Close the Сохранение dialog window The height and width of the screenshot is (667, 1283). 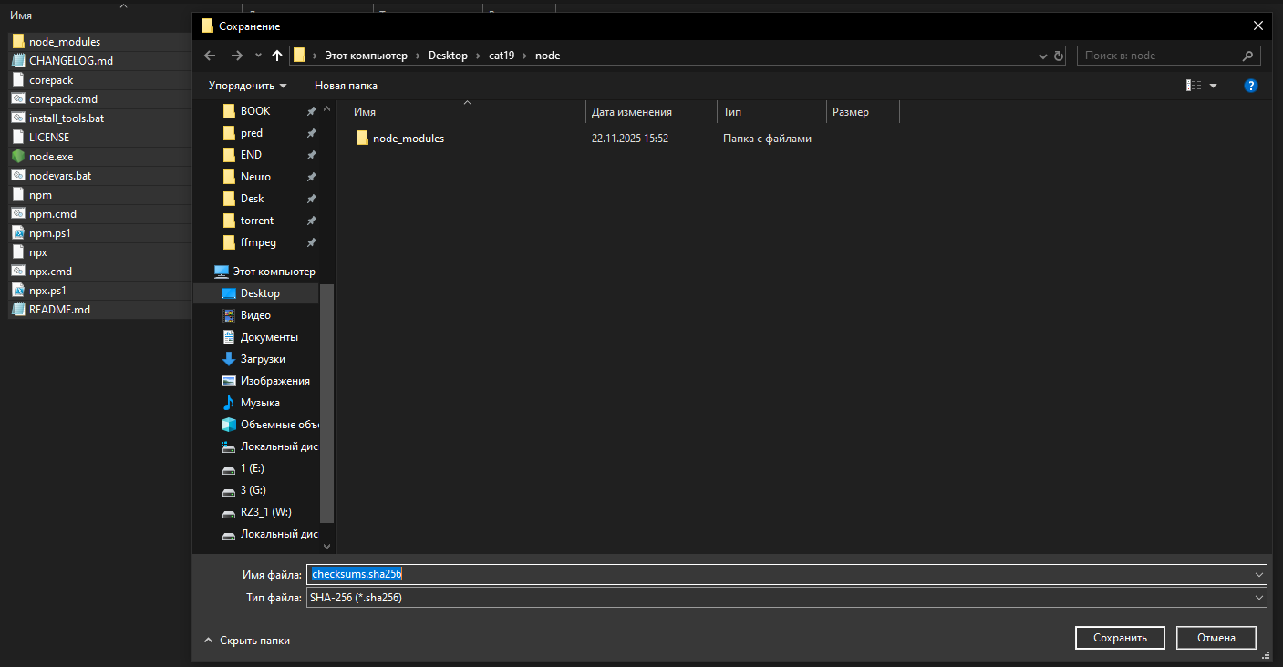[1258, 26]
